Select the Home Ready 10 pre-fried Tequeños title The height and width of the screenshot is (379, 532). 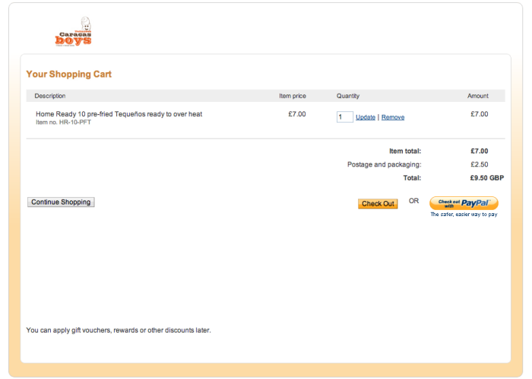(x=119, y=114)
